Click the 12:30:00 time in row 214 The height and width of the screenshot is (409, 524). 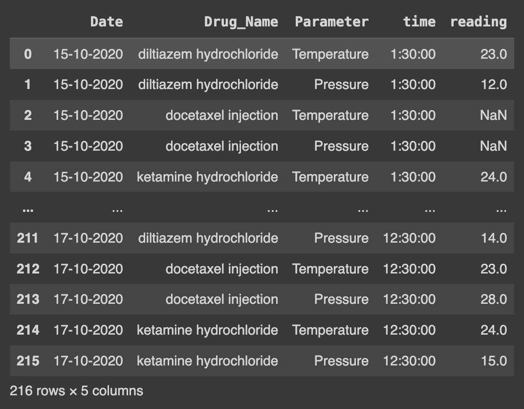pos(409,330)
